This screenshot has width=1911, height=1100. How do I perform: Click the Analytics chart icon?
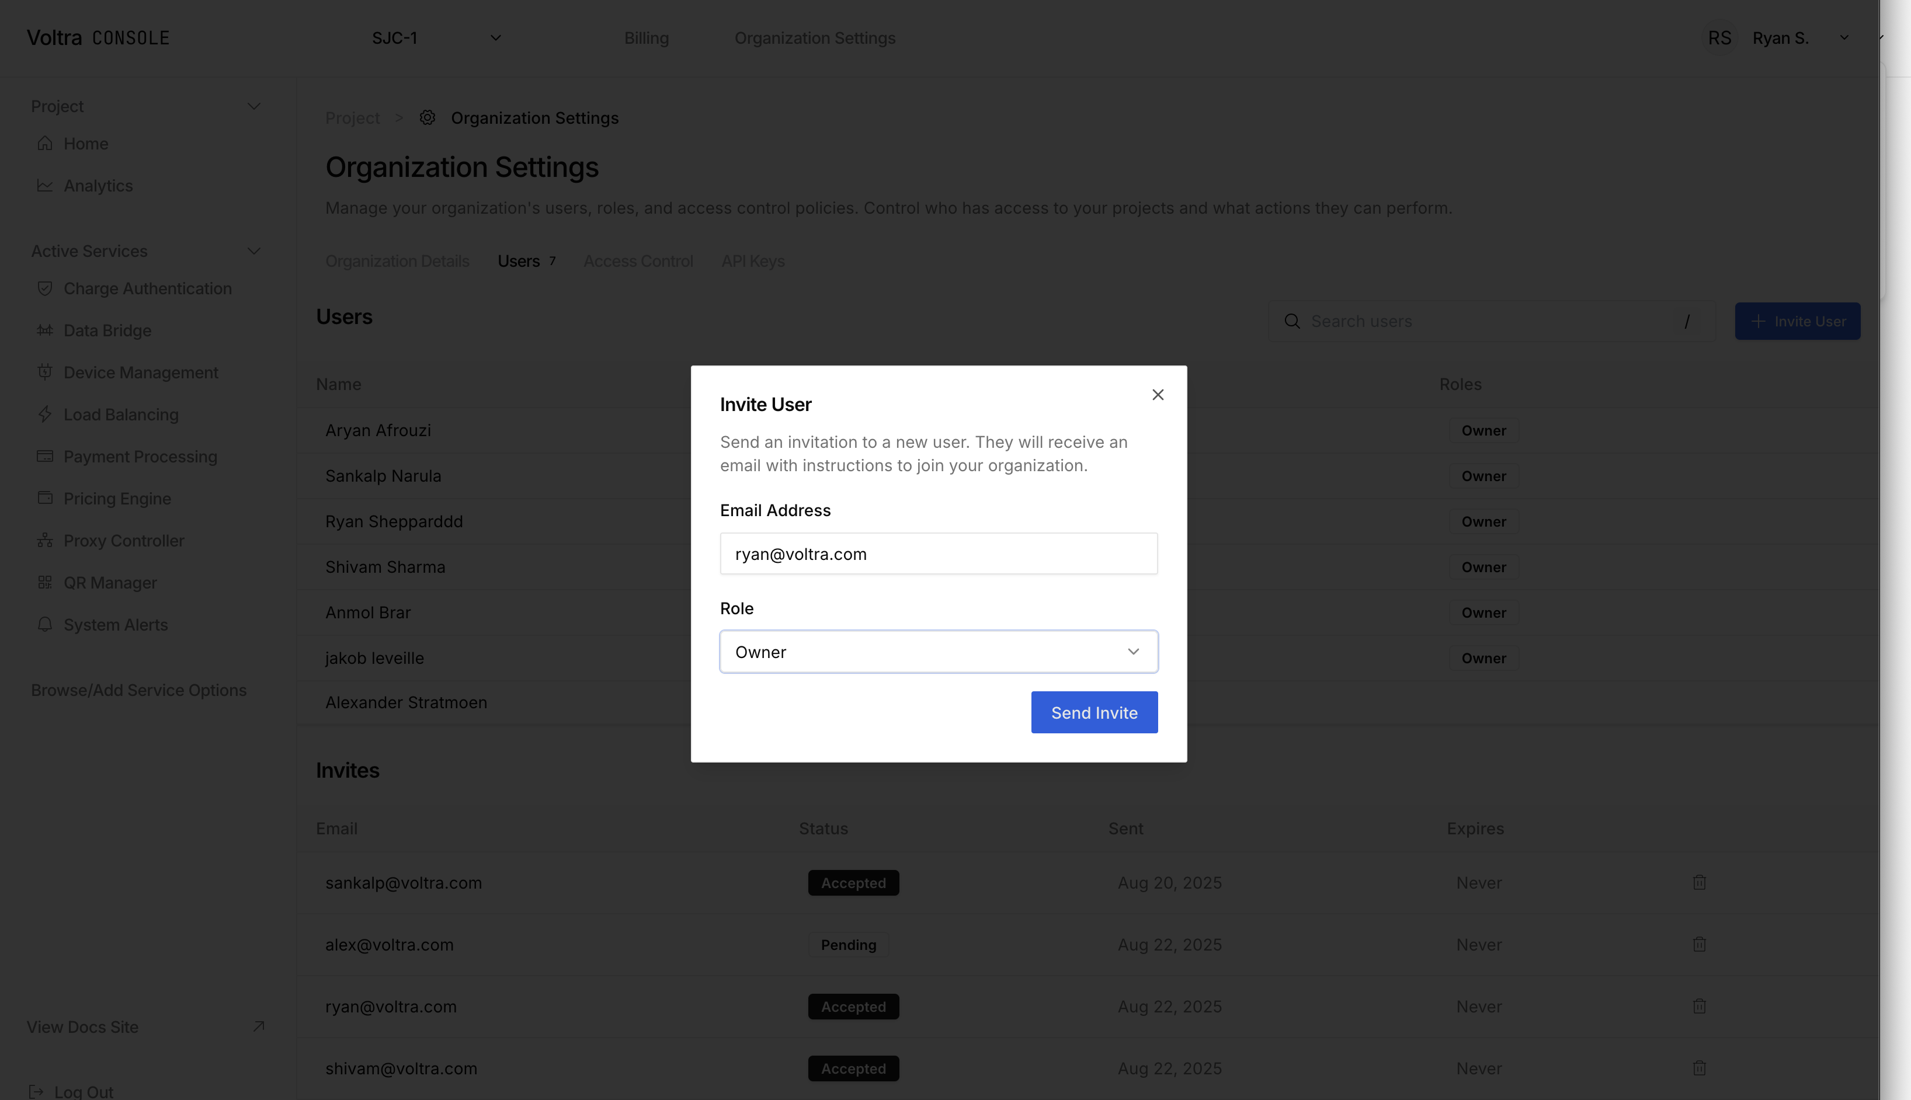tap(44, 185)
